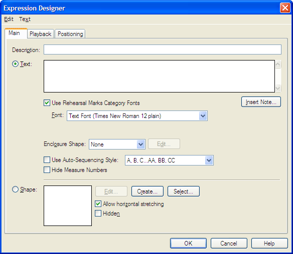
Task: Select the Shape radio button
Action: point(15,189)
